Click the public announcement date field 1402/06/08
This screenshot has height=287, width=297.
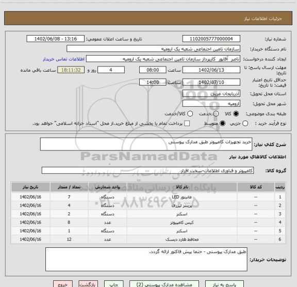[56, 39]
